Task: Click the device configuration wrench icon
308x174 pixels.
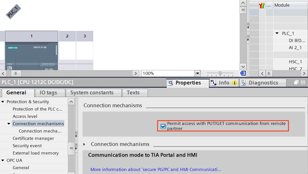Action: (x=262, y=5)
